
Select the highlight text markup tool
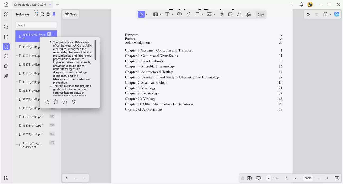click(155, 14)
